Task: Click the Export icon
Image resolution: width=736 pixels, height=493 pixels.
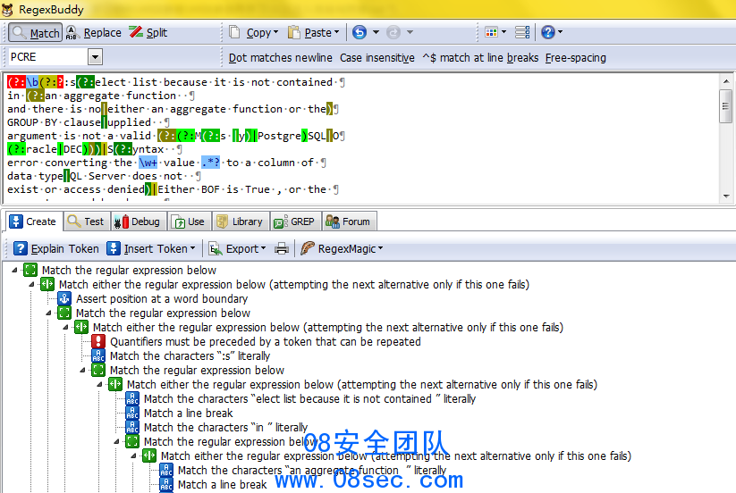Action: pyautogui.click(x=215, y=248)
